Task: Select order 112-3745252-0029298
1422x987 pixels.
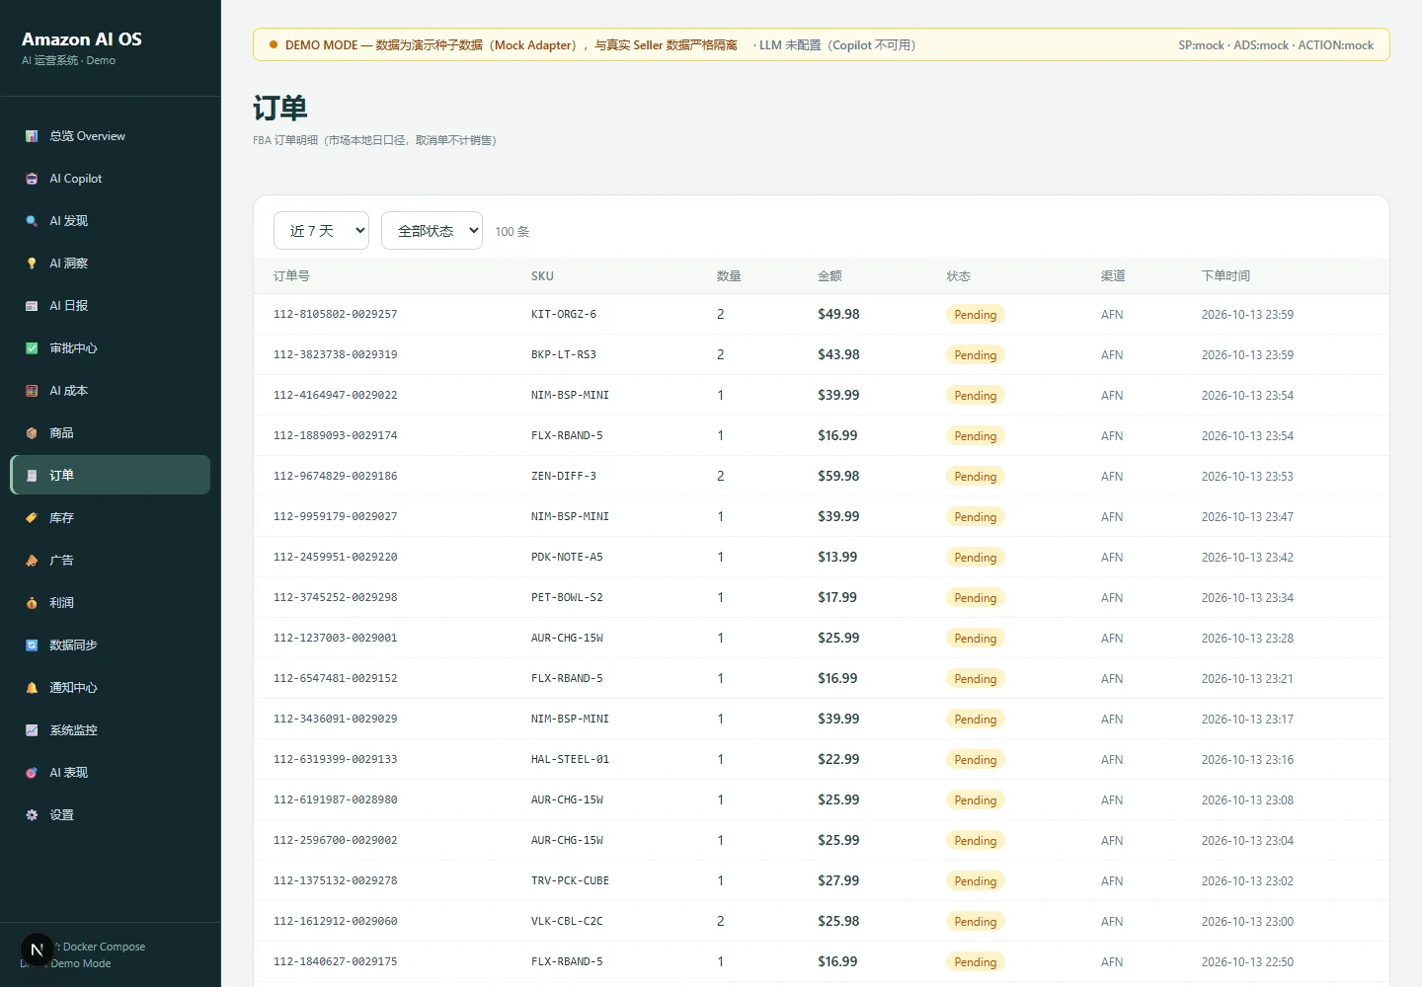Action: [336, 598]
